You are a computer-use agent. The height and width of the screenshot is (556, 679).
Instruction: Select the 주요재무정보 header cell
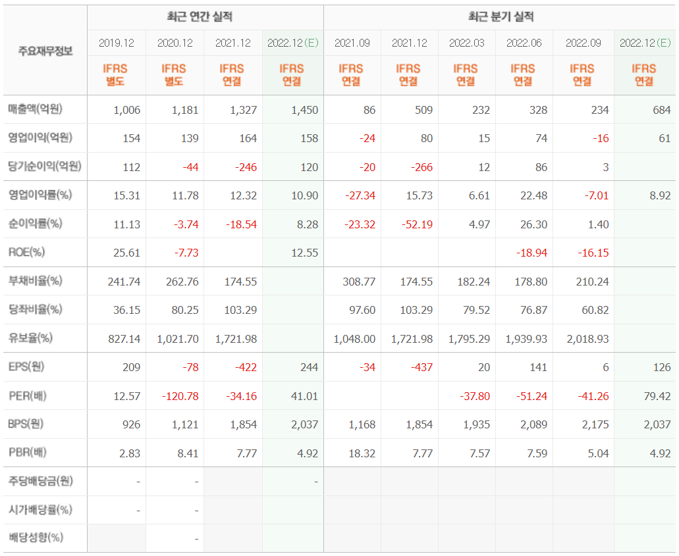tap(45, 51)
